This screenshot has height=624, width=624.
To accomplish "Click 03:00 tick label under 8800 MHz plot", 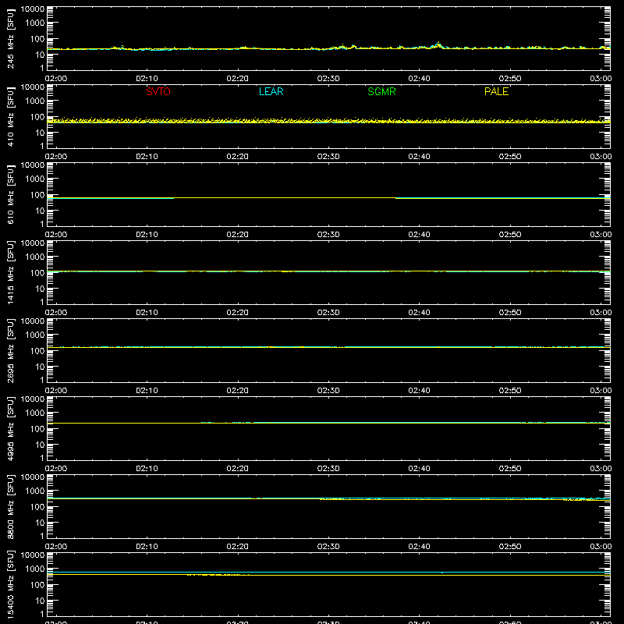I will tap(601, 547).
